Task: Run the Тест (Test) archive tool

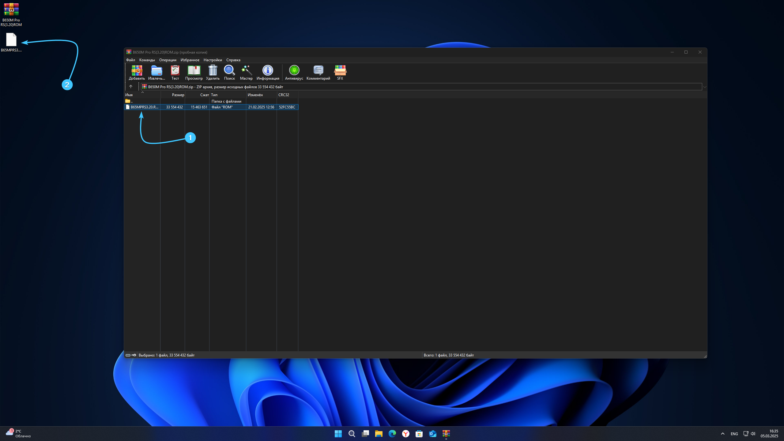Action: coord(175,73)
